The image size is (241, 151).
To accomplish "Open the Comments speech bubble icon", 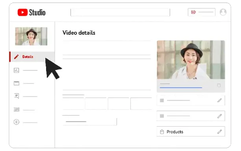I will click(x=17, y=96).
